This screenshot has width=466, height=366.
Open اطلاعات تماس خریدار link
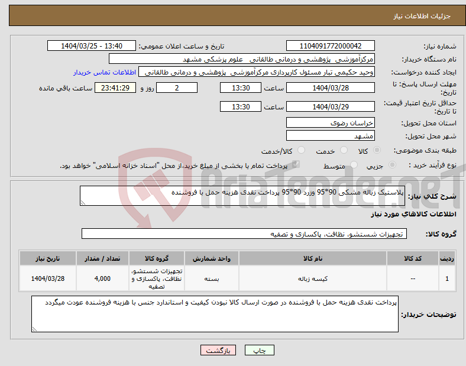coord(105,72)
